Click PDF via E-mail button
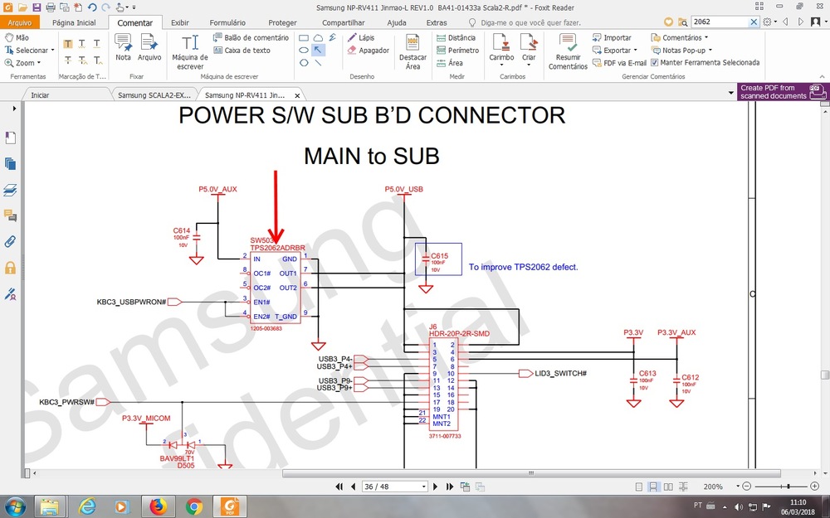This screenshot has height=518, width=830. [619, 63]
